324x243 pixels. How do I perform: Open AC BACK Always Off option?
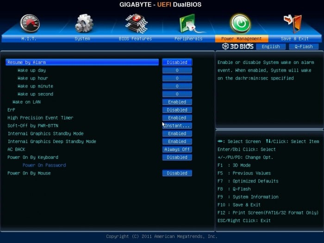[177, 150]
